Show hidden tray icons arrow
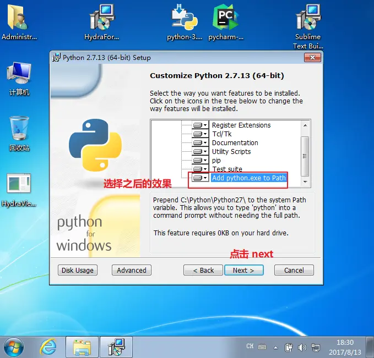Image resolution: width=374 pixels, height=358 pixels. tap(276, 348)
